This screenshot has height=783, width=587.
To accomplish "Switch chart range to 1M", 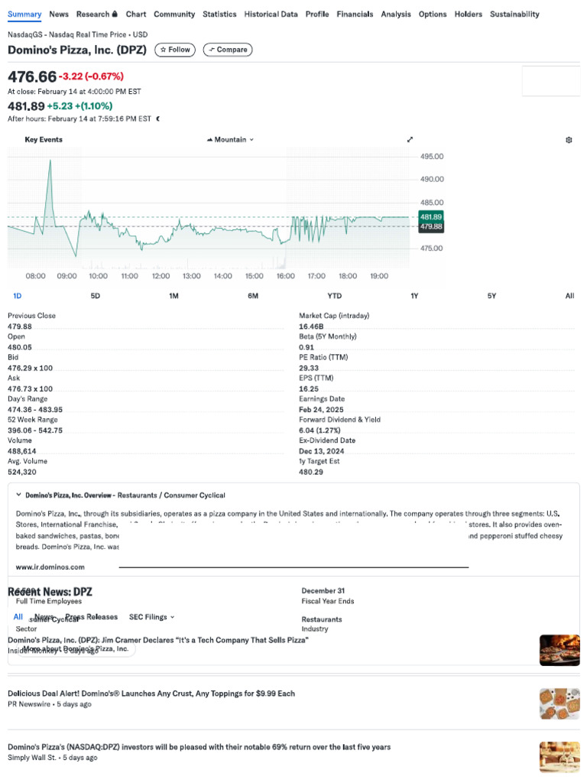I will point(174,296).
